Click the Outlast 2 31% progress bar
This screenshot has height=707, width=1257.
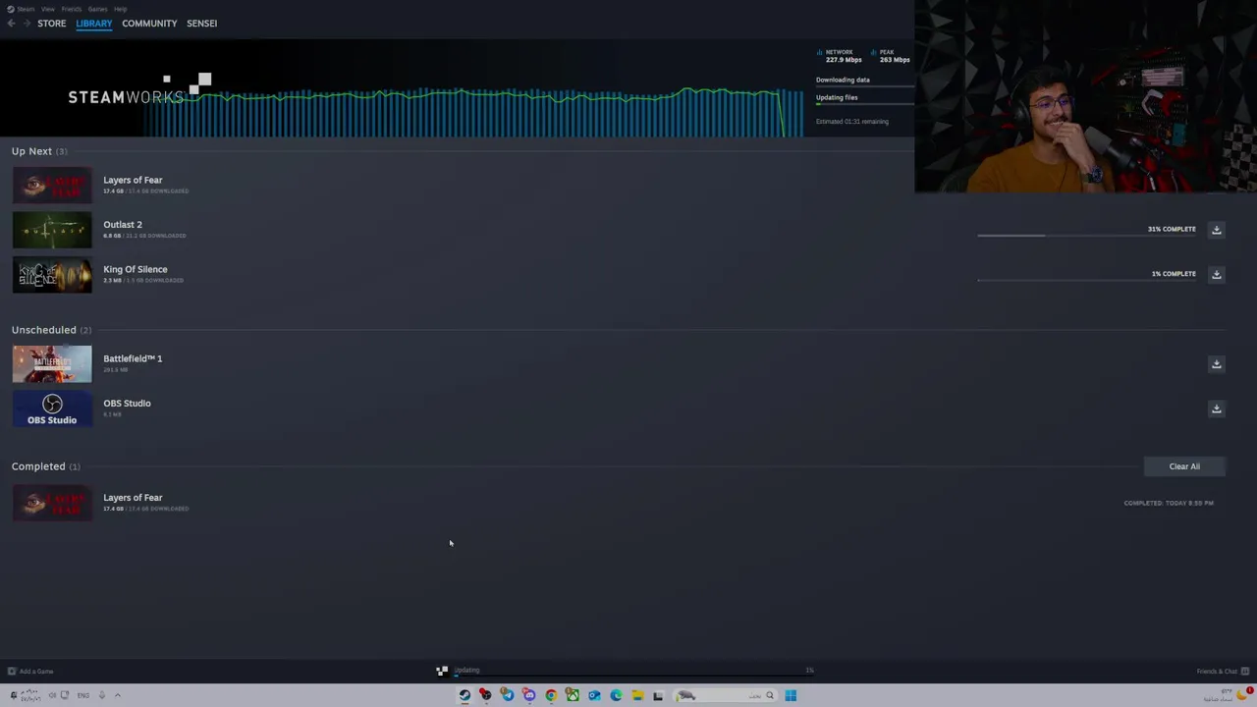click(x=1086, y=236)
